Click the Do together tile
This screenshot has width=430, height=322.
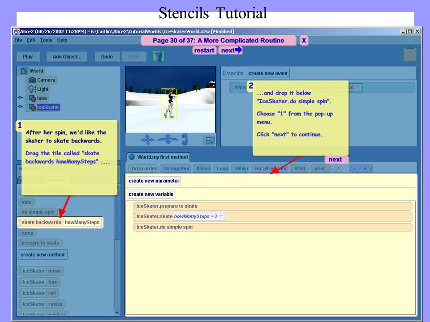(x=175, y=169)
